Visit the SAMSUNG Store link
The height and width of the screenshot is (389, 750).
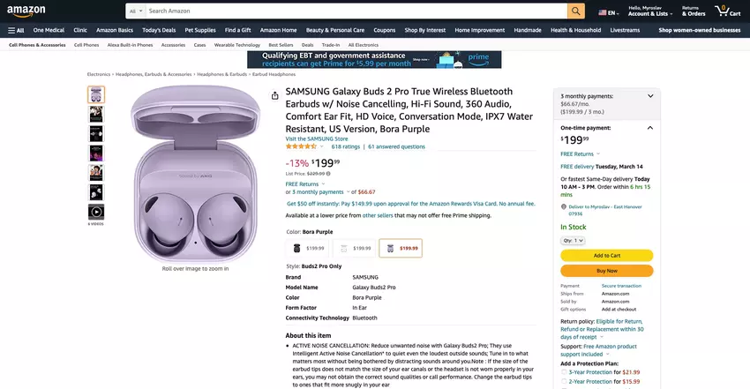317,138
